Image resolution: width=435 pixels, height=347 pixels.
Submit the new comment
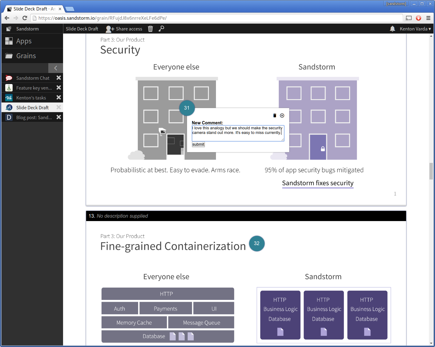[198, 144]
